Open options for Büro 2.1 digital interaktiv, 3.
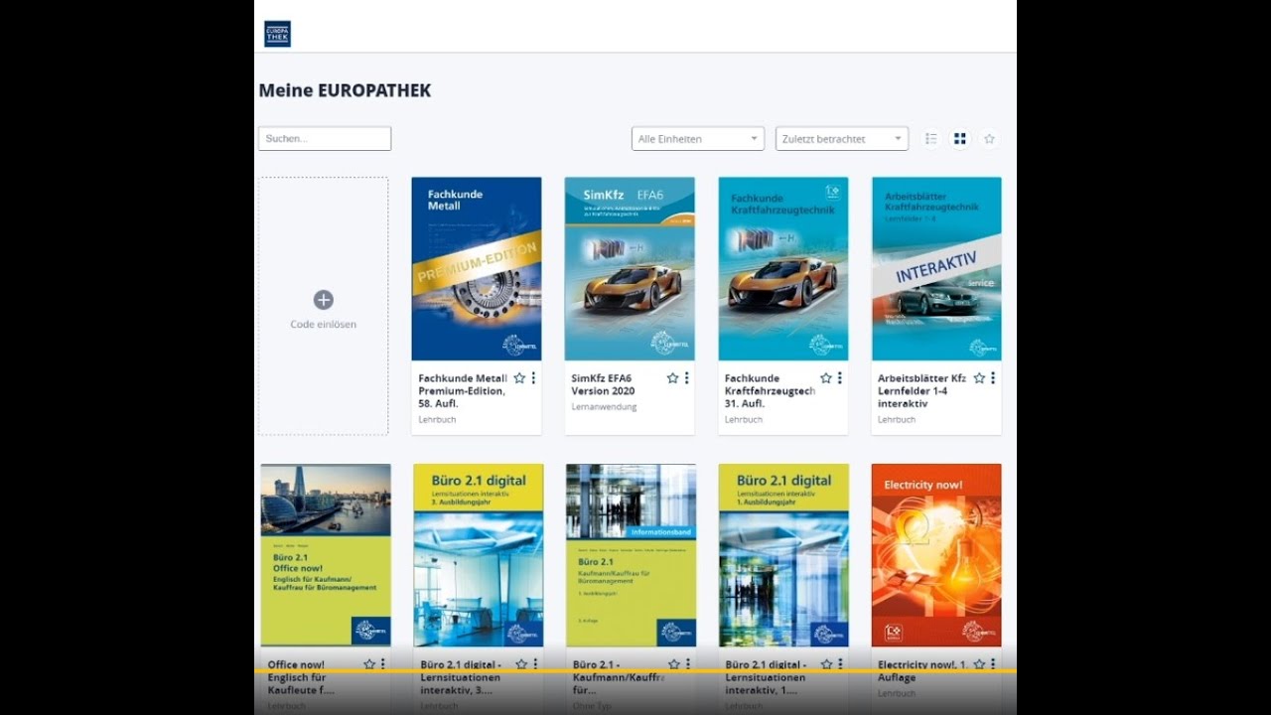 pyautogui.click(x=535, y=664)
